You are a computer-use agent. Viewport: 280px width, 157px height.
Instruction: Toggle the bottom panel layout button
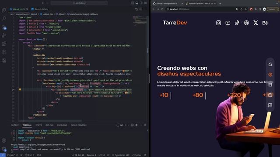(137, 3)
